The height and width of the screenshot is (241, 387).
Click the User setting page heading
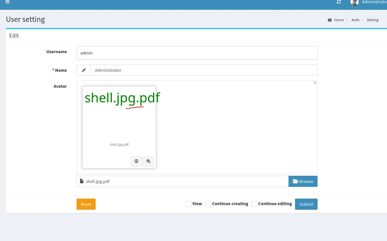(x=25, y=20)
